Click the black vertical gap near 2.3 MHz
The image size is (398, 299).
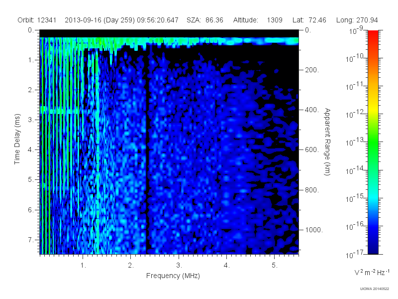click(147, 152)
